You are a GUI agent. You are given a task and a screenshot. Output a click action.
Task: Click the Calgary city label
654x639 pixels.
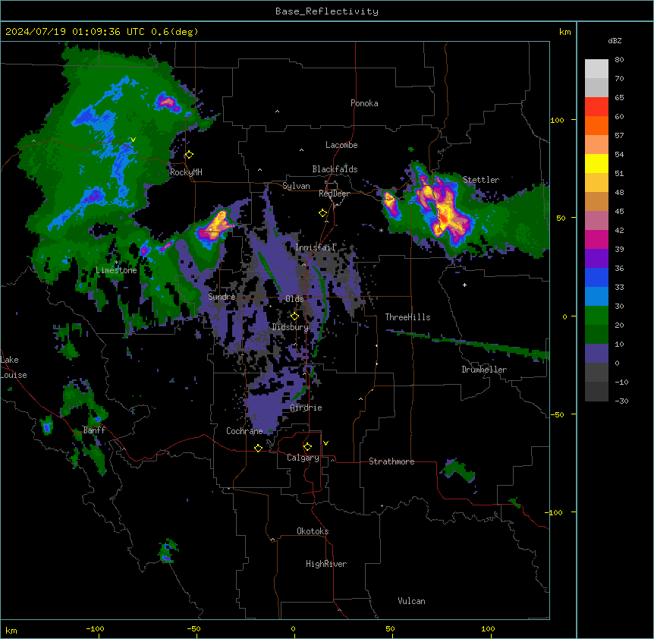(x=303, y=458)
